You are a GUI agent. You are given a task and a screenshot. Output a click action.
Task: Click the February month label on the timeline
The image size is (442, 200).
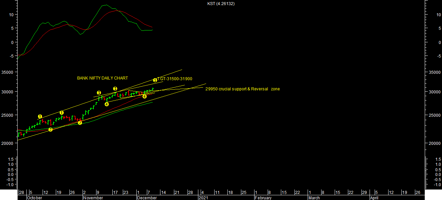(263, 198)
